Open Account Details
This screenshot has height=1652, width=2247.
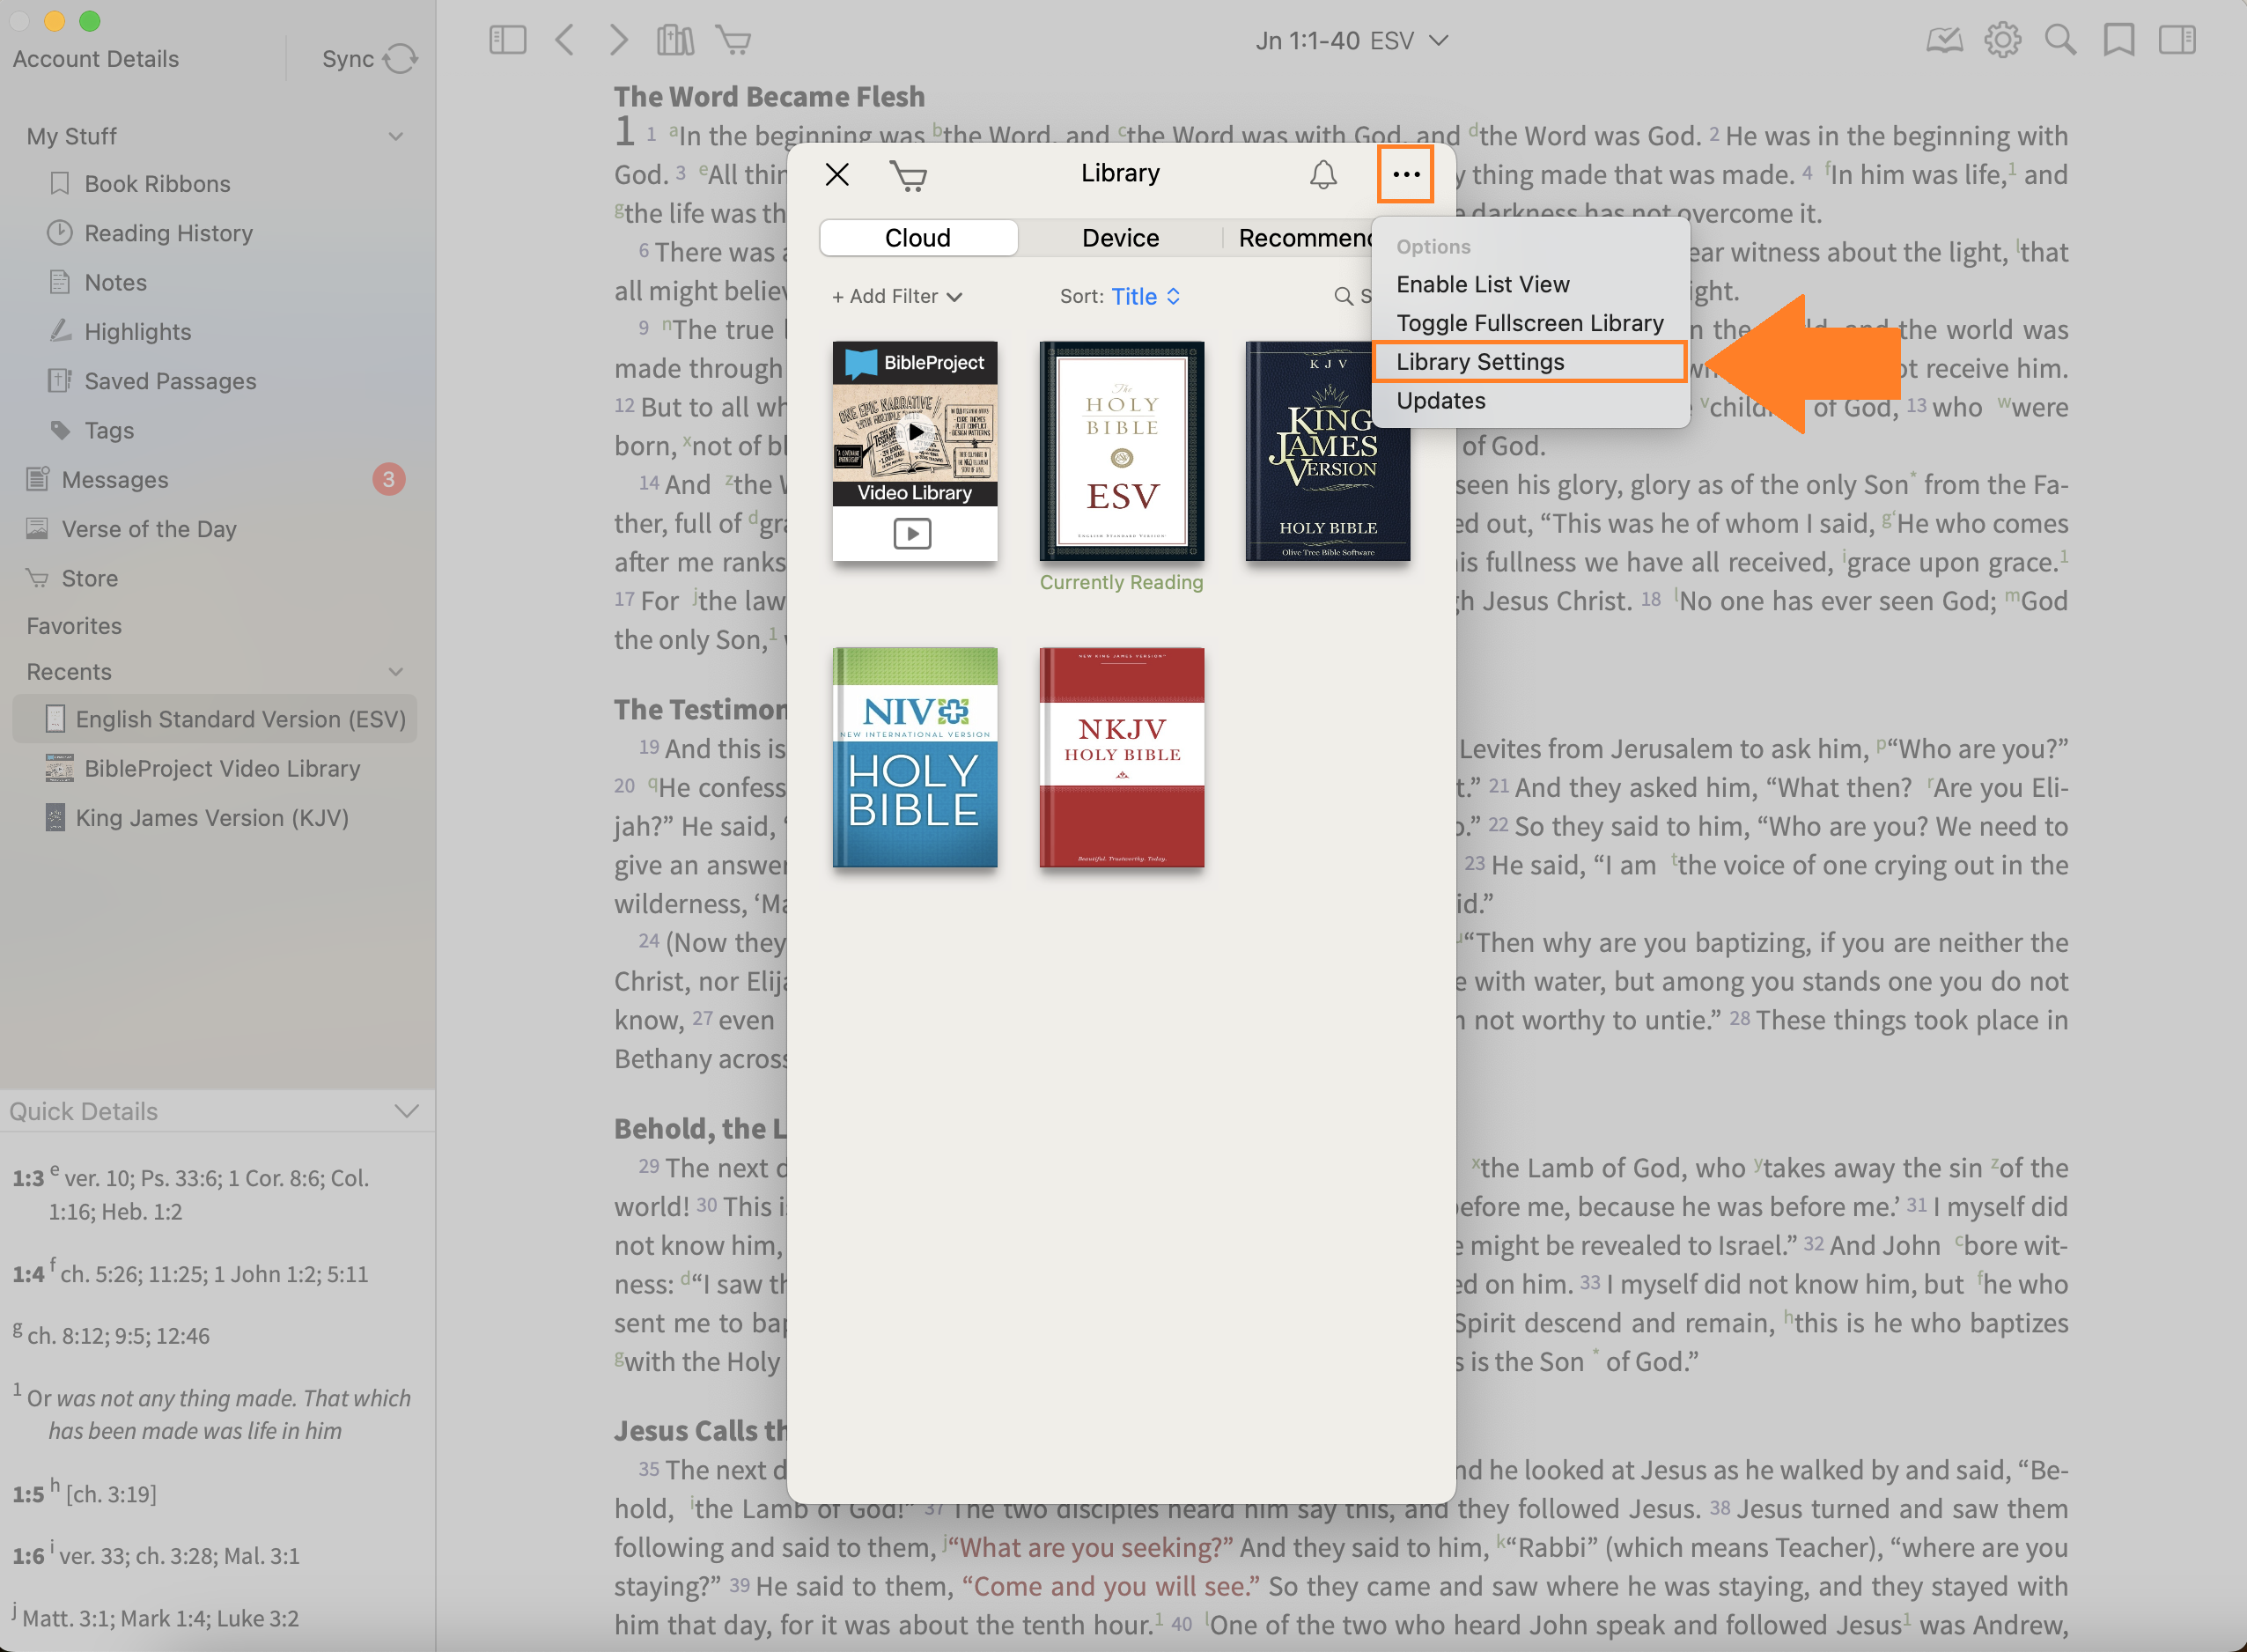coord(96,59)
